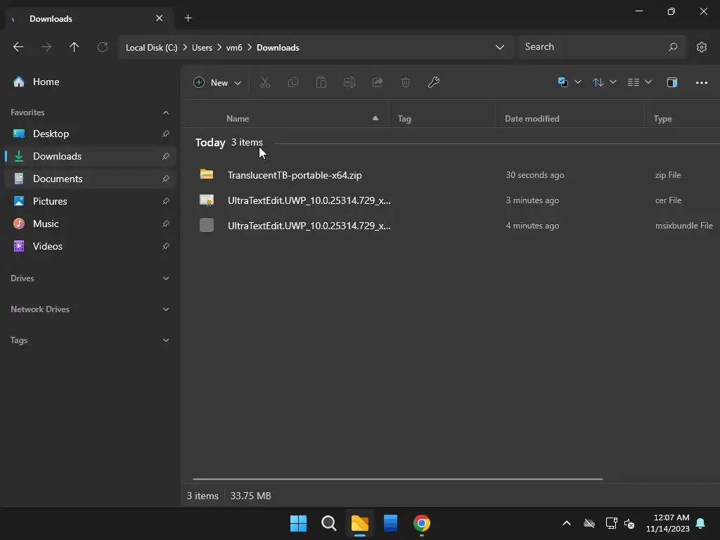Screen dimensions: 720x540
Task: Open selection options checkbox icon
Action: 569,82
